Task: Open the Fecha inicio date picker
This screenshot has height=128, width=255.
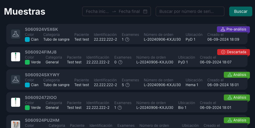Action: pyautogui.click(x=97, y=11)
